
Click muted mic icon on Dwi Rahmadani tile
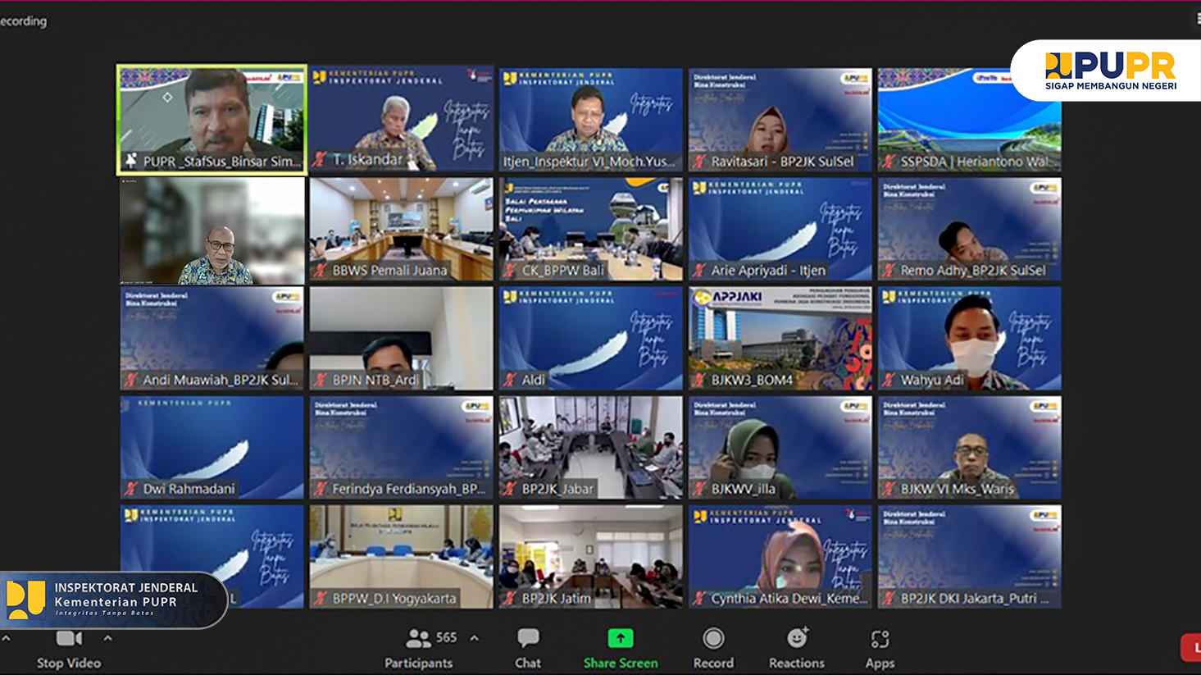click(x=130, y=489)
